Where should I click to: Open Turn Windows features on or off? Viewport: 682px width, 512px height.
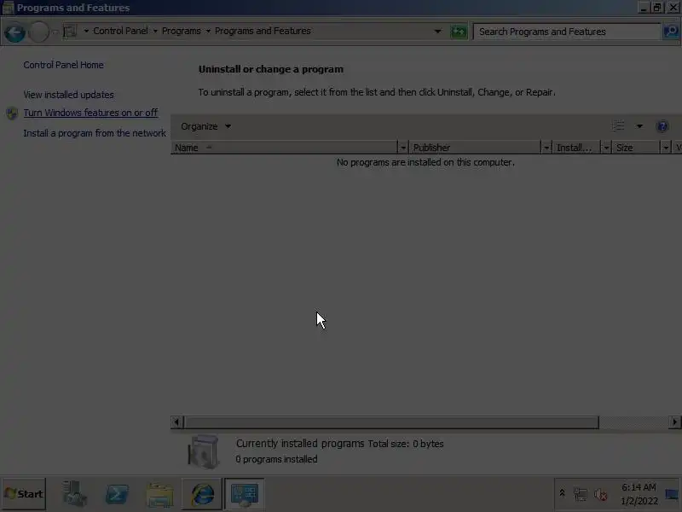point(90,113)
